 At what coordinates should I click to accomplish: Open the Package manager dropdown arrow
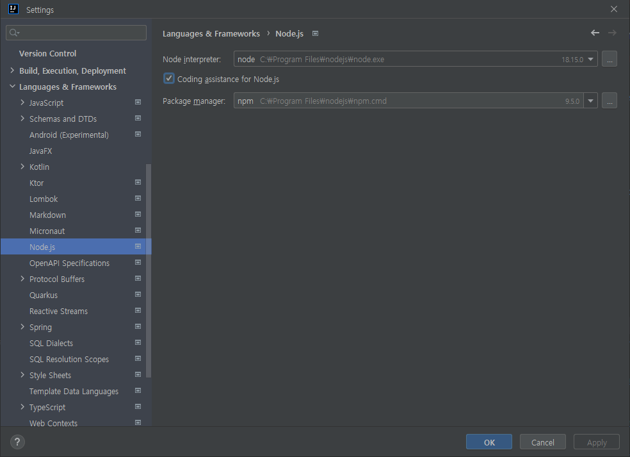590,101
